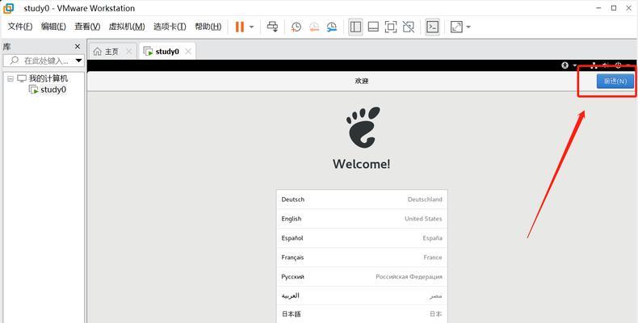This screenshot has height=323, width=638.
Task: Open the 虚拟机(M) menu
Action: click(127, 27)
